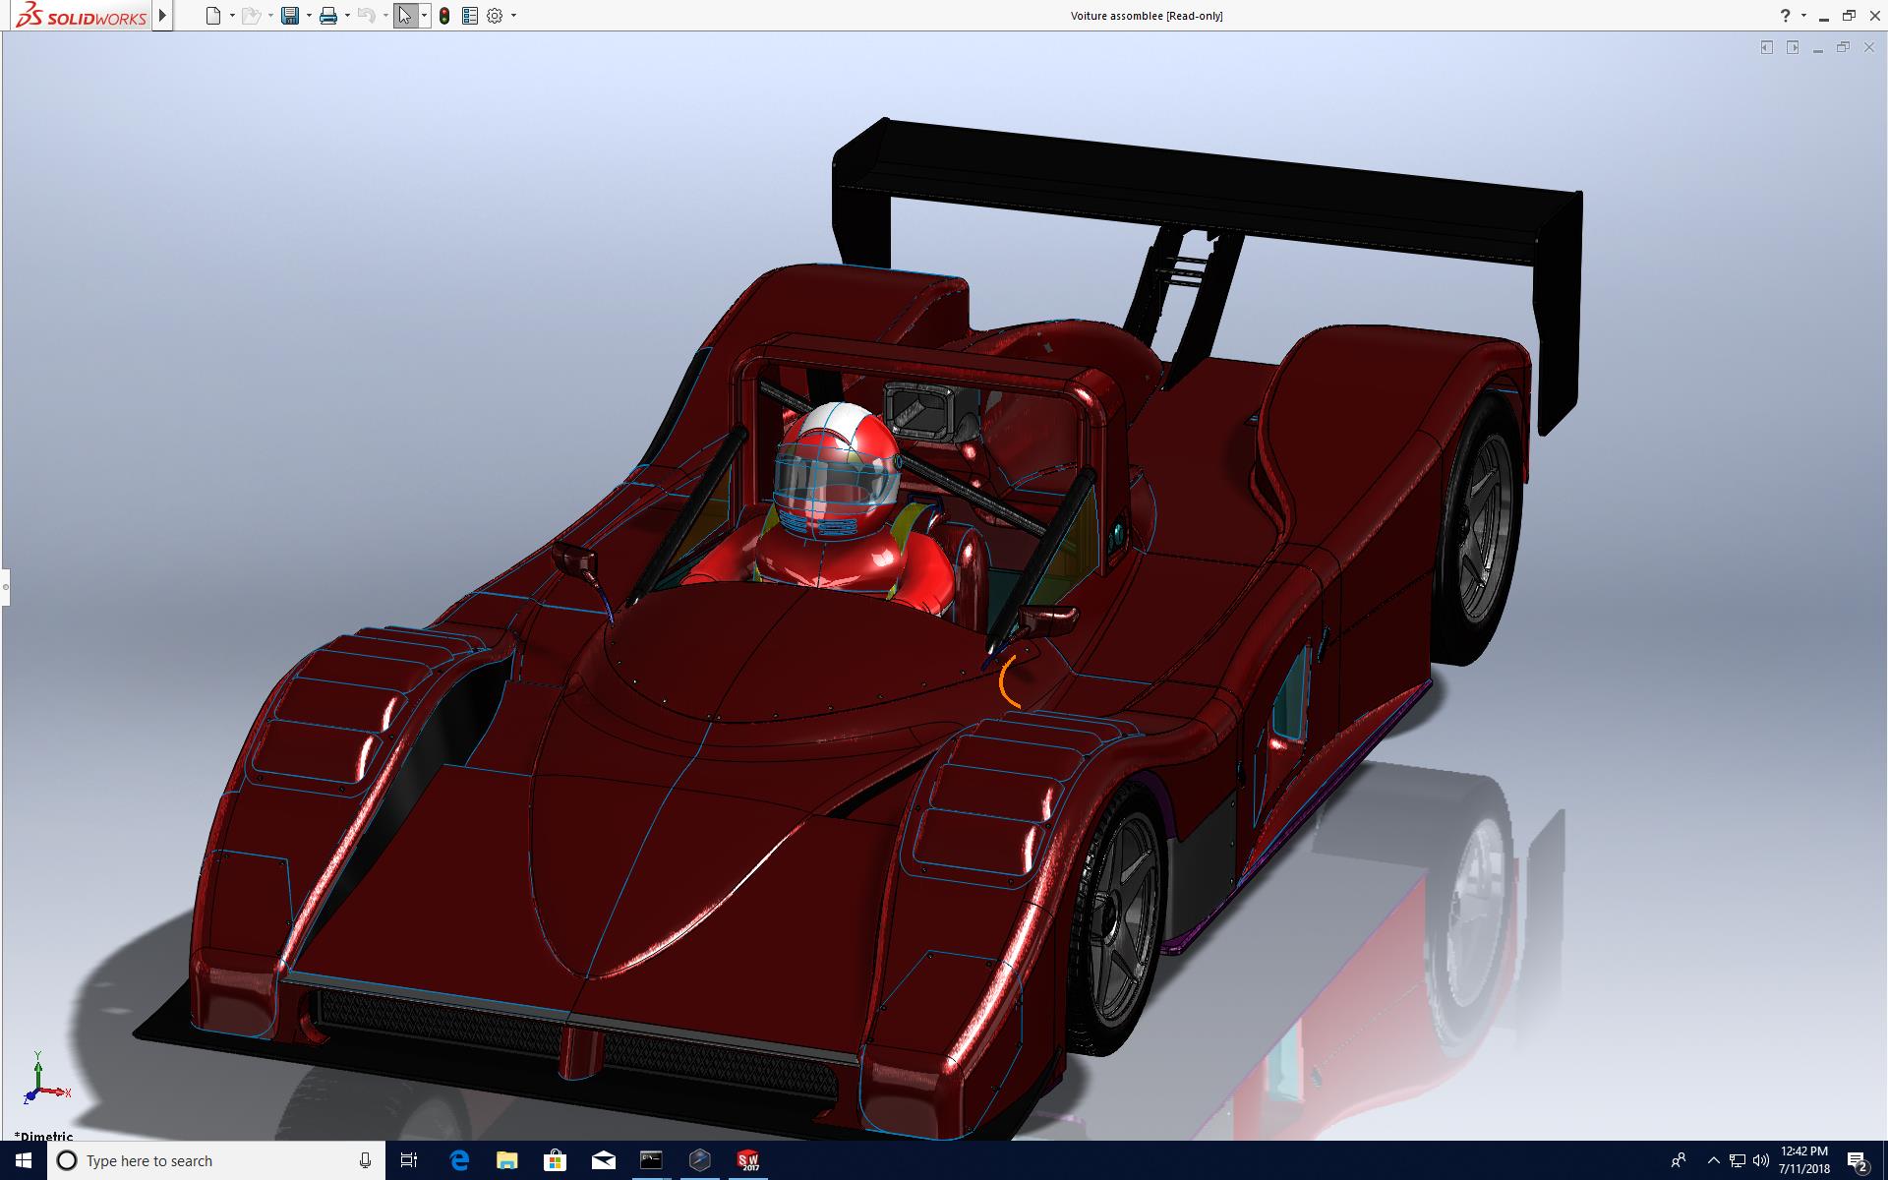Activate the Select cursor tool
This screenshot has height=1180, width=1888.
click(404, 16)
